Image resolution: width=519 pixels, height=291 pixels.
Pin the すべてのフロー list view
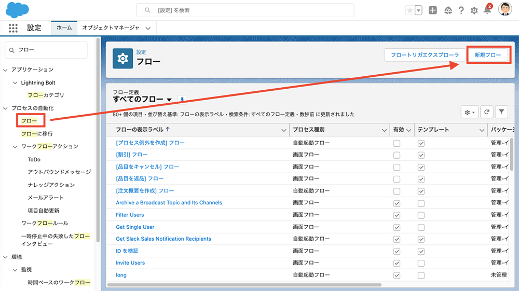coord(182,99)
